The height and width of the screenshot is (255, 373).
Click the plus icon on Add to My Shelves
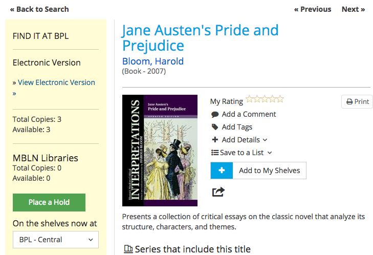[x=222, y=171]
